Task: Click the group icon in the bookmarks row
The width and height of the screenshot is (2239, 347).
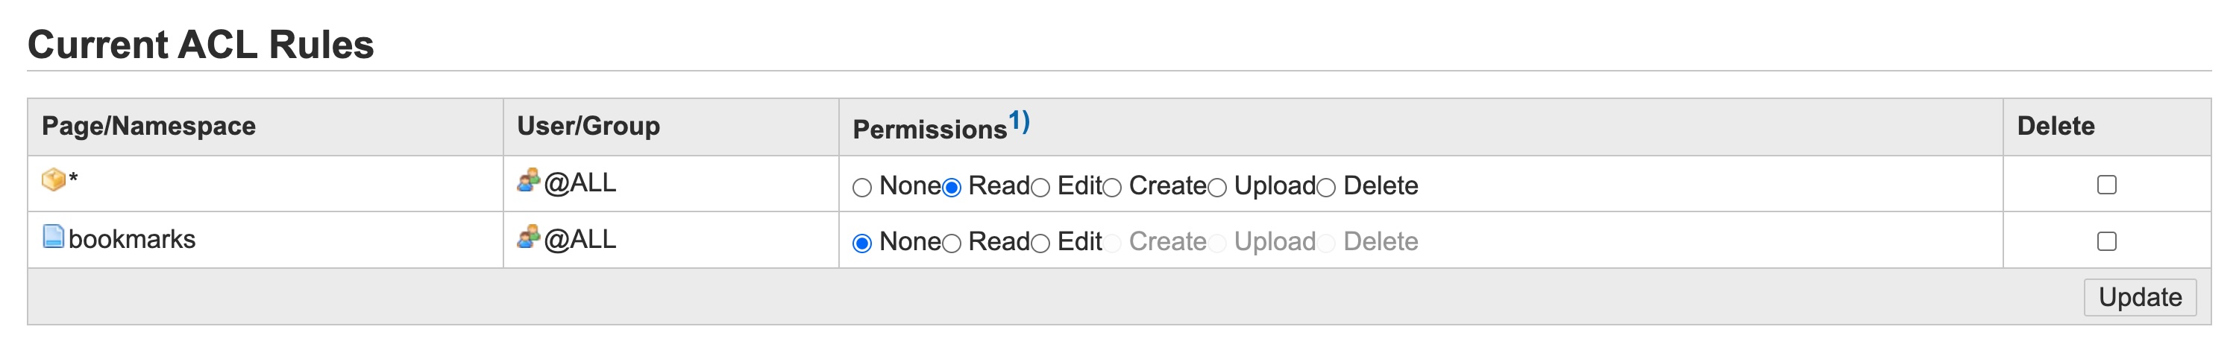Action: point(529,236)
